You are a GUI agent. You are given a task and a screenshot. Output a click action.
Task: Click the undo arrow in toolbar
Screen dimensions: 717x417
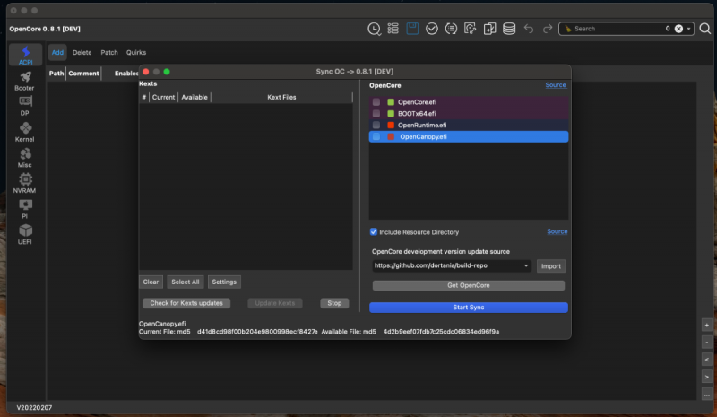click(x=528, y=29)
